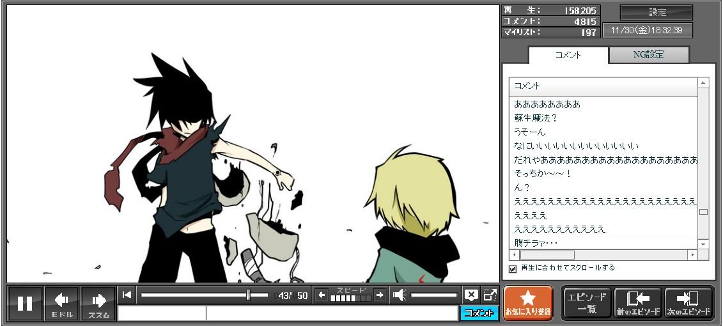Go to previous episode (前のエピソード)

pos(638,302)
